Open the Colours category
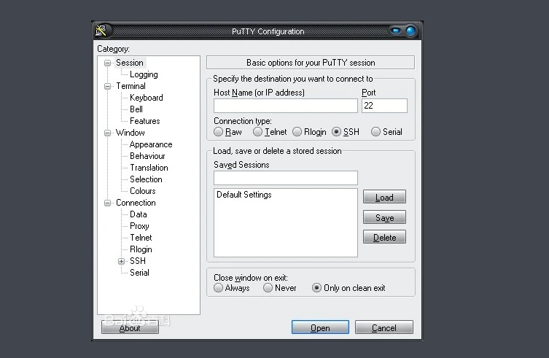Image resolution: width=549 pixels, height=358 pixels. pyautogui.click(x=142, y=191)
